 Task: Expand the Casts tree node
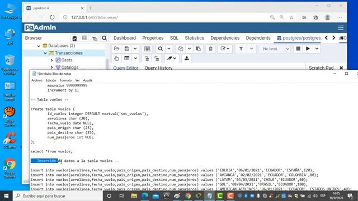click(x=51, y=60)
